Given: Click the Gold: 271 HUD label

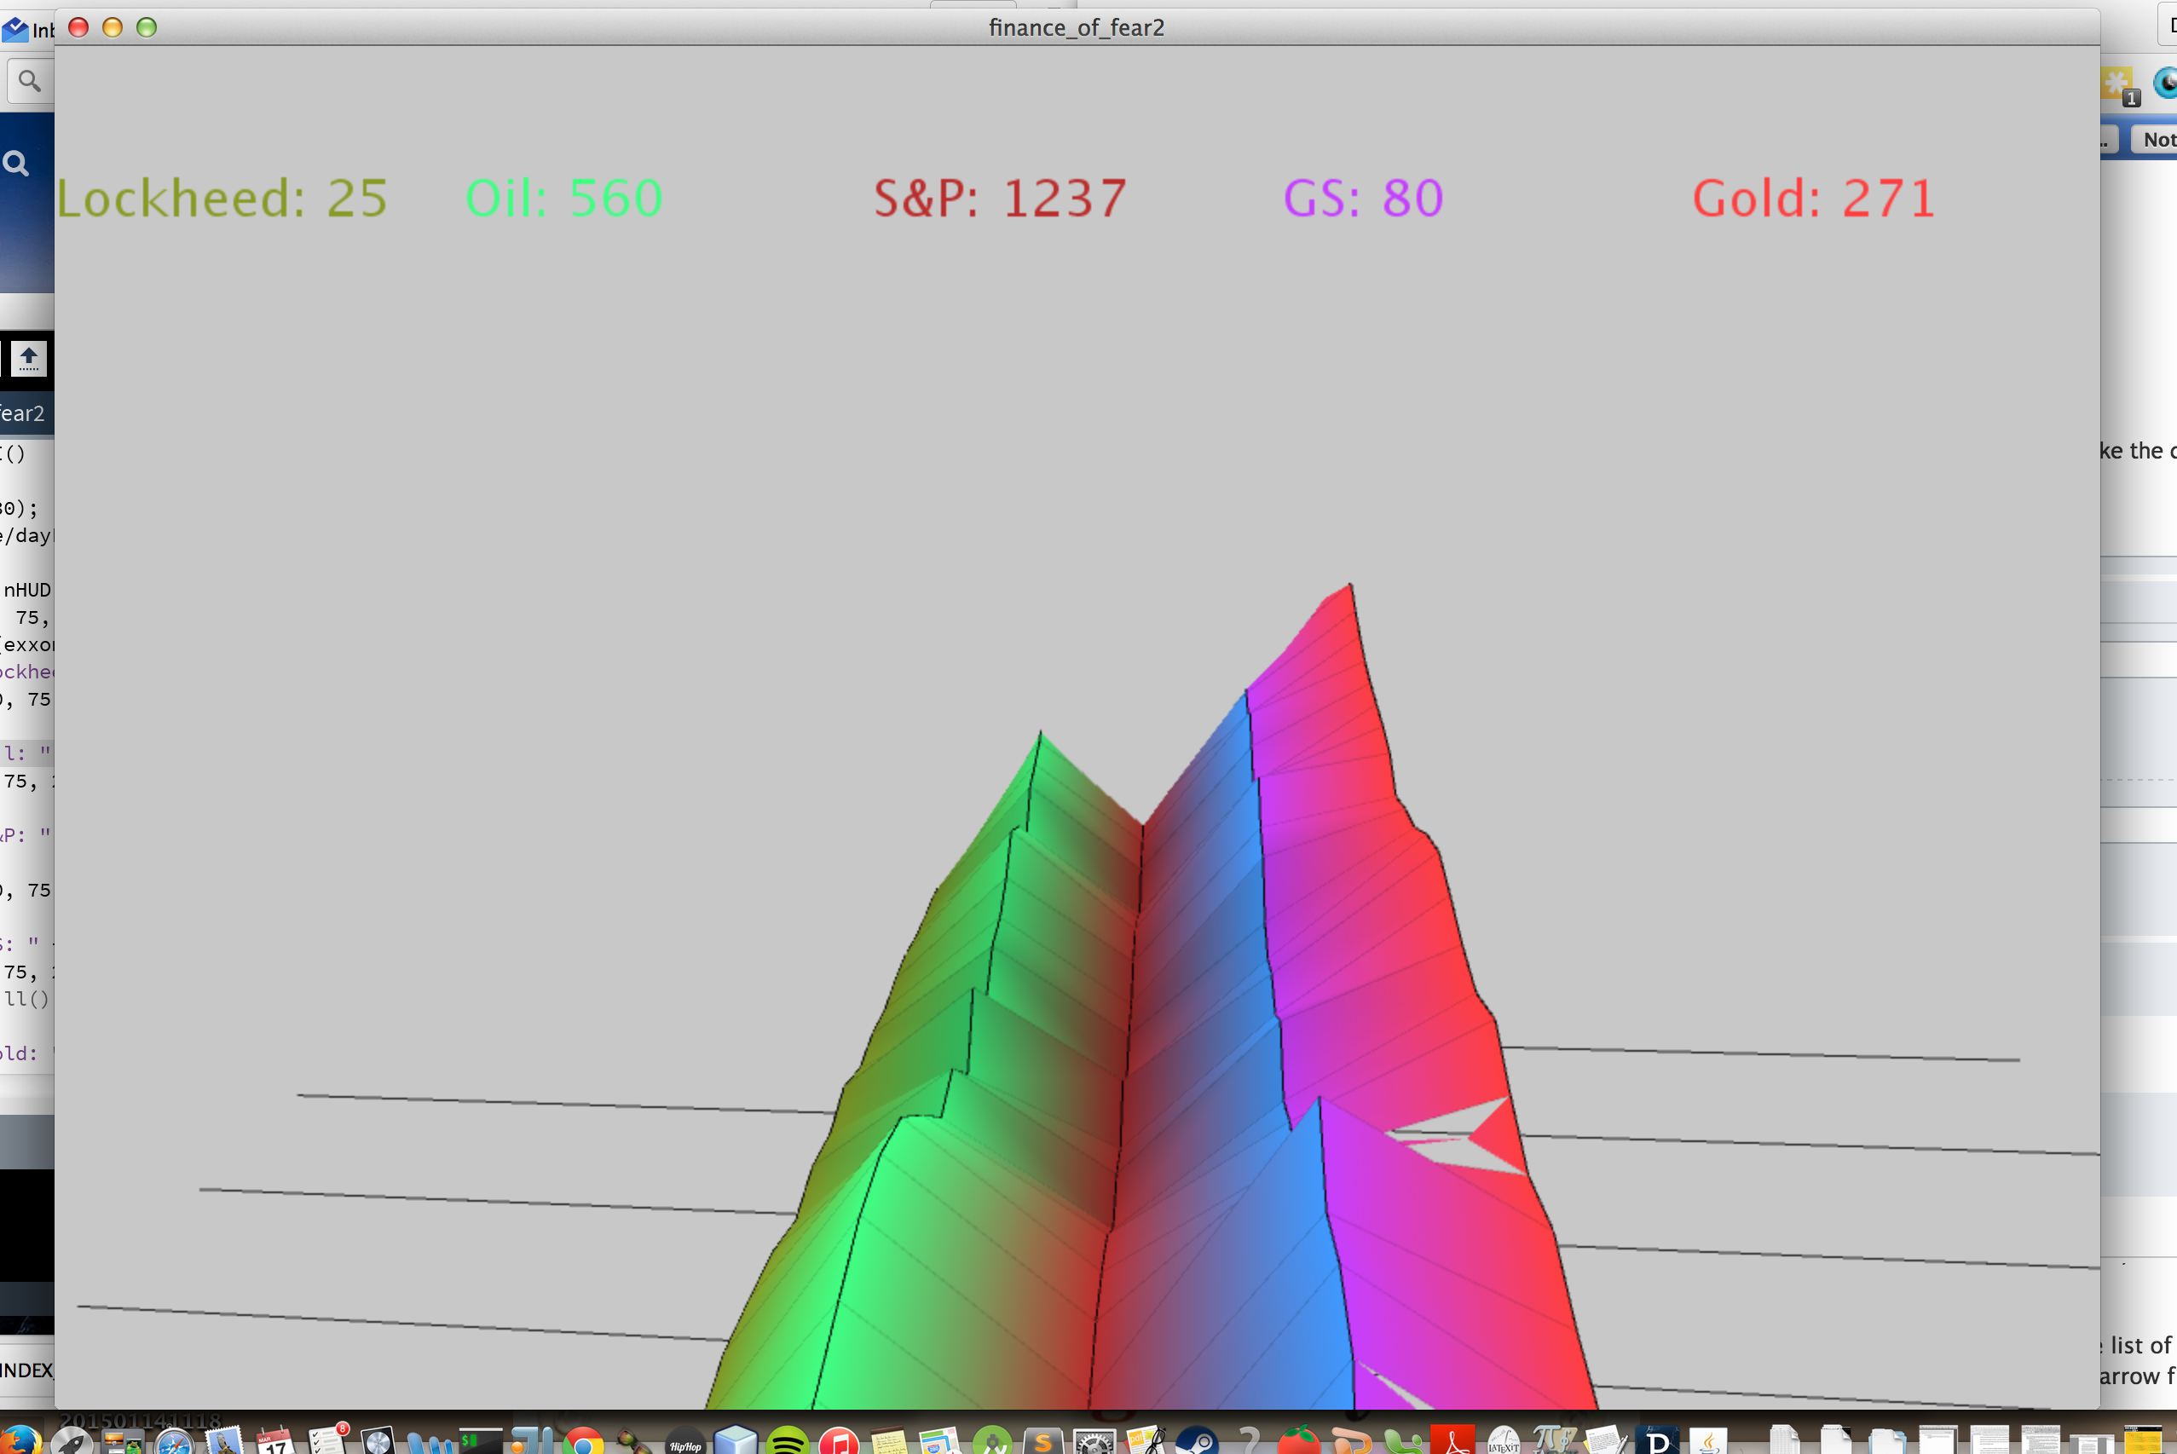Looking at the screenshot, I should tap(1813, 198).
